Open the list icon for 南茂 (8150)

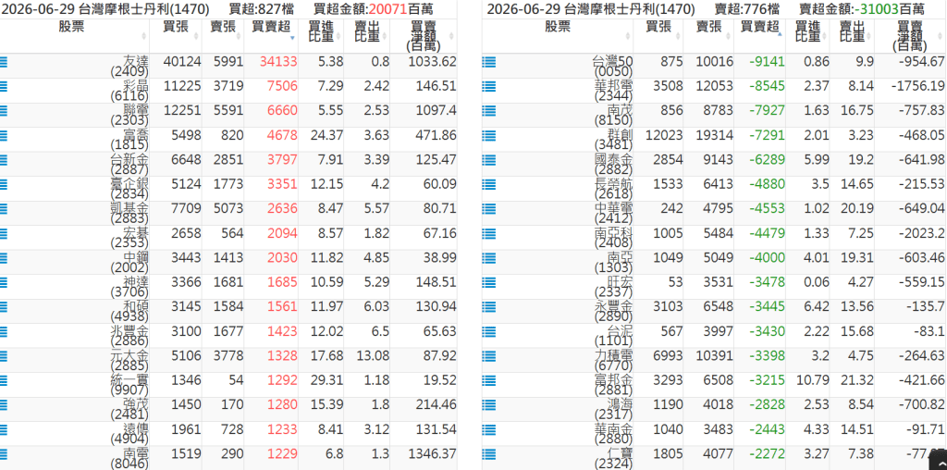click(x=489, y=110)
